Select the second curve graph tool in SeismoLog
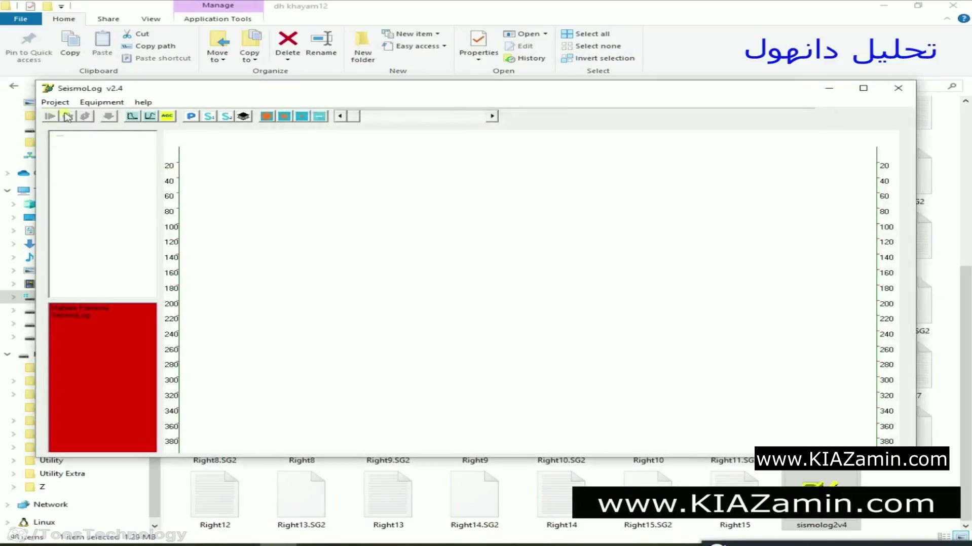 (149, 116)
